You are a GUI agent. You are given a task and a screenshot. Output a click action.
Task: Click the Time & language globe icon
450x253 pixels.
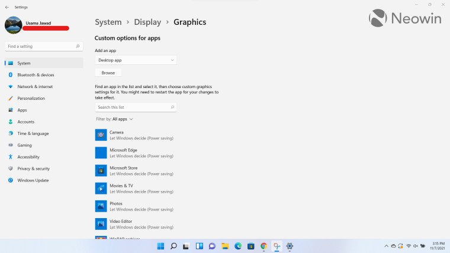pyautogui.click(x=11, y=133)
